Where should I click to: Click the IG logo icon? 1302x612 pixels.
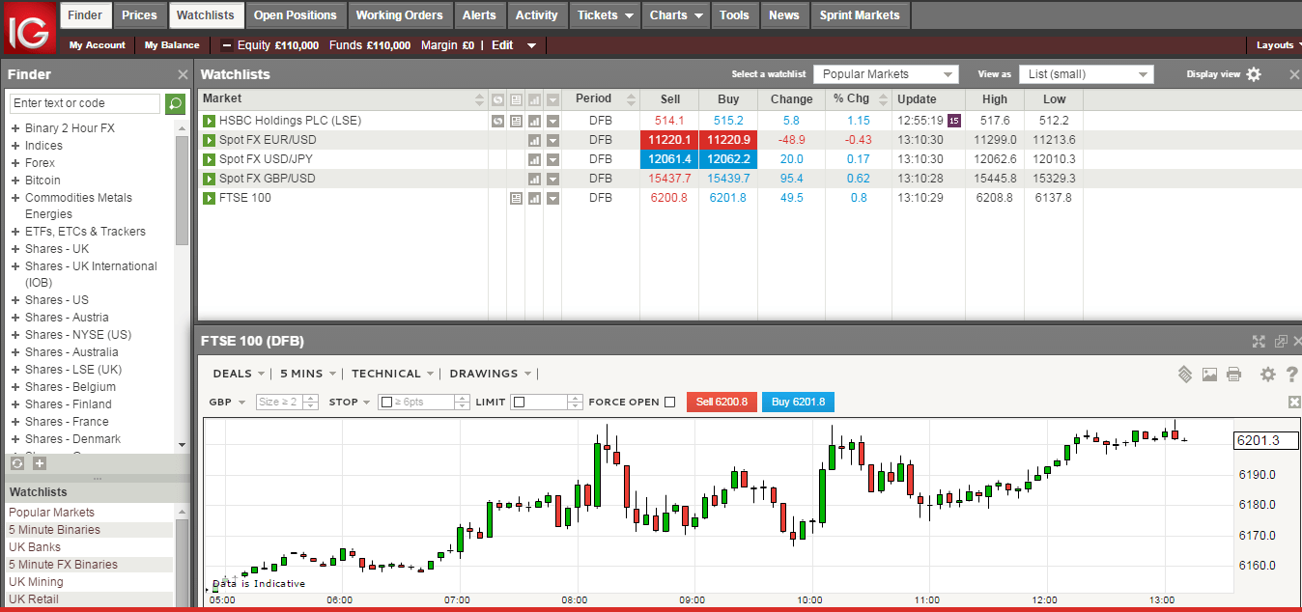[29, 27]
